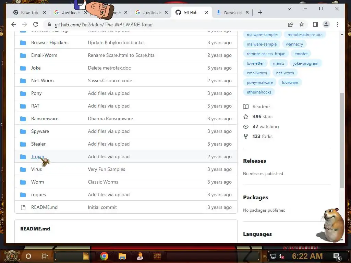Close the GitHub tab
351x263 pixels.
coord(207,13)
